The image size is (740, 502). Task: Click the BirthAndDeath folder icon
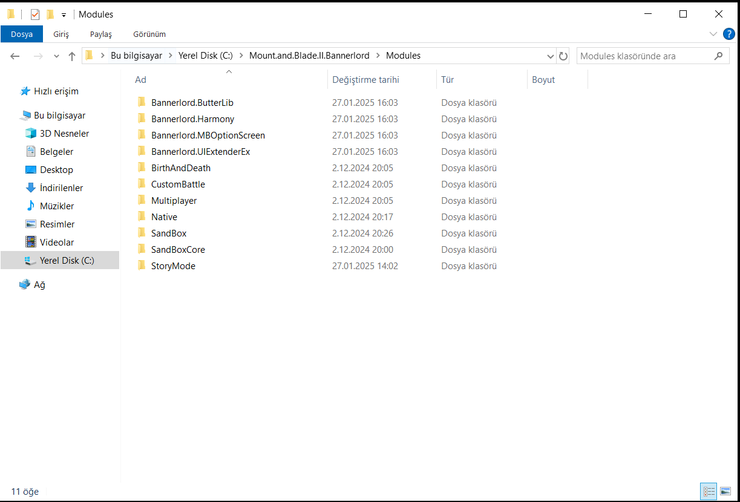(142, 168)
